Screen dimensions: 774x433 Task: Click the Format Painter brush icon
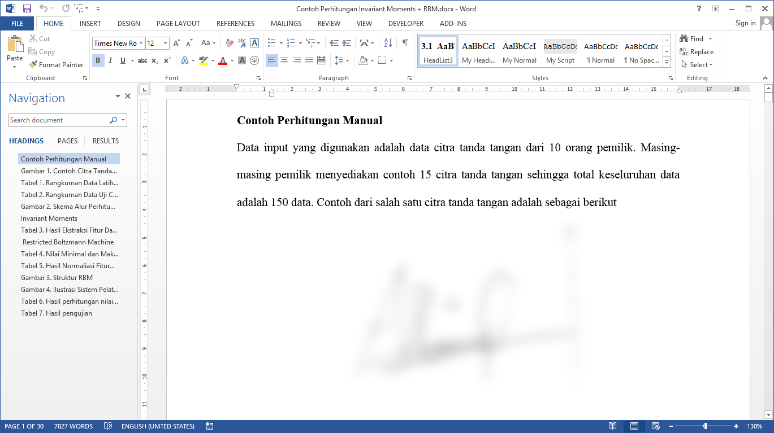pos(33,65)
